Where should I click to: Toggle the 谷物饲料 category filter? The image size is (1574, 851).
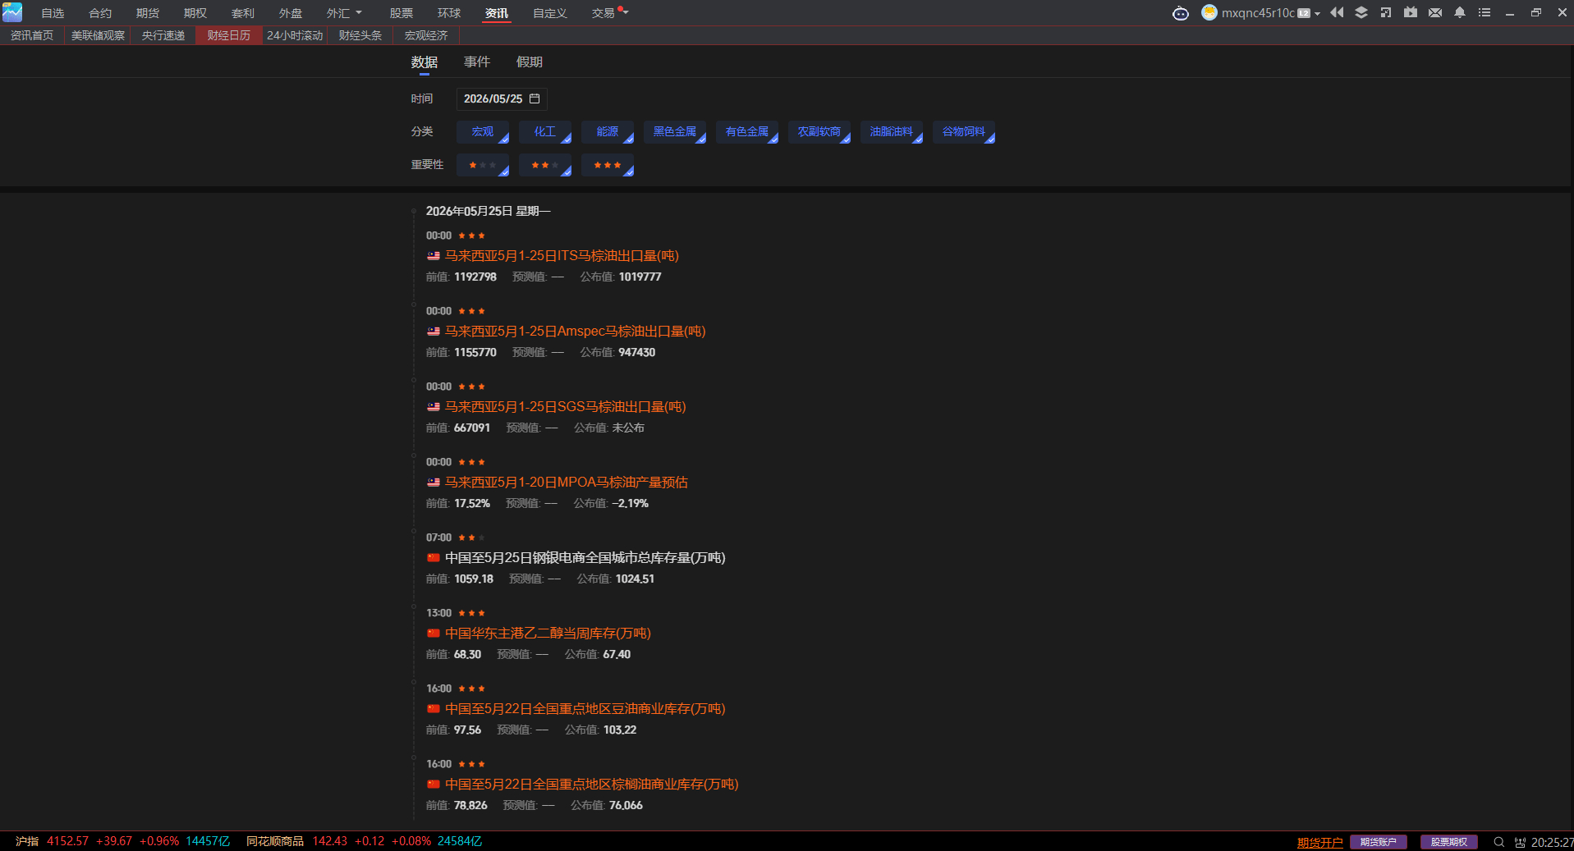964,132
